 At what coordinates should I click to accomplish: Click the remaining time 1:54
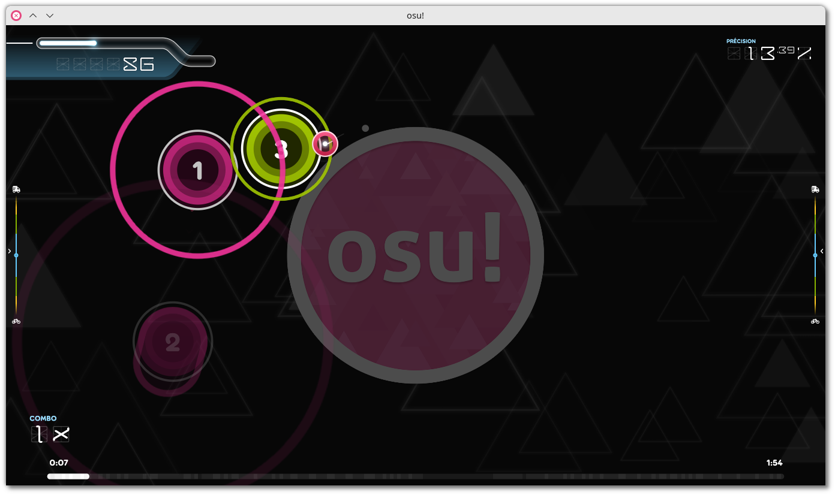click(x=774, y=463)
